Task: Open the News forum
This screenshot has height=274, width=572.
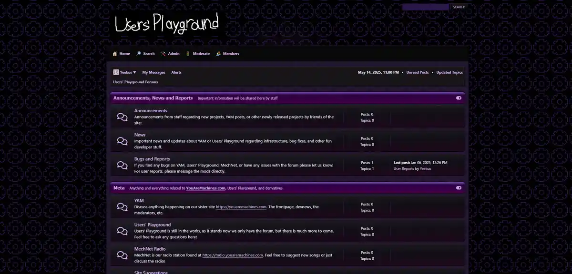Action: point(140,135)
